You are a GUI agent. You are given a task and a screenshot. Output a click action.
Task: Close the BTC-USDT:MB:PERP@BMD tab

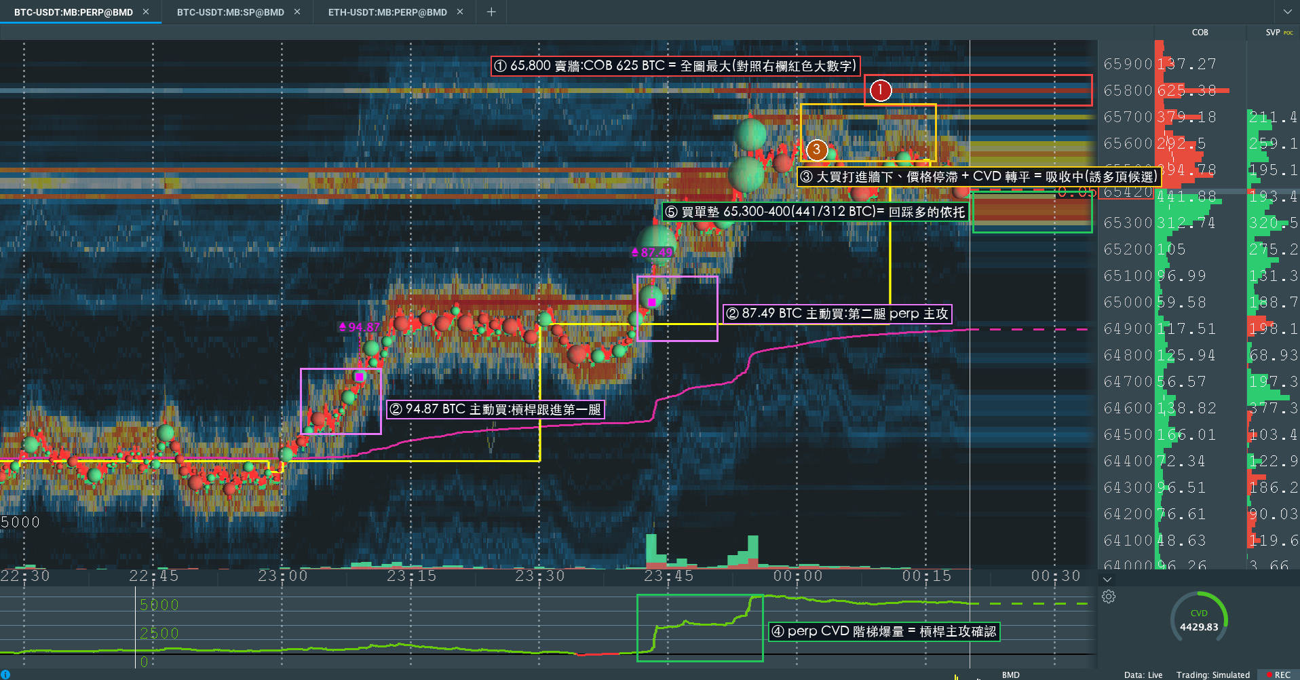click(x=146, y=12)
